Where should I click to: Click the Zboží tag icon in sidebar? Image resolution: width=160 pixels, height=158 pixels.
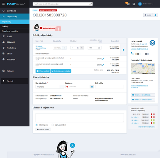click(4, 36)
